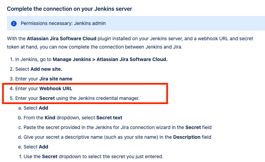Image resolution: width=265 pixels, height=162 pixels.
Task: Click the heading 'Complete the connection on your Jenkins server'
Action: click(70, 9)
